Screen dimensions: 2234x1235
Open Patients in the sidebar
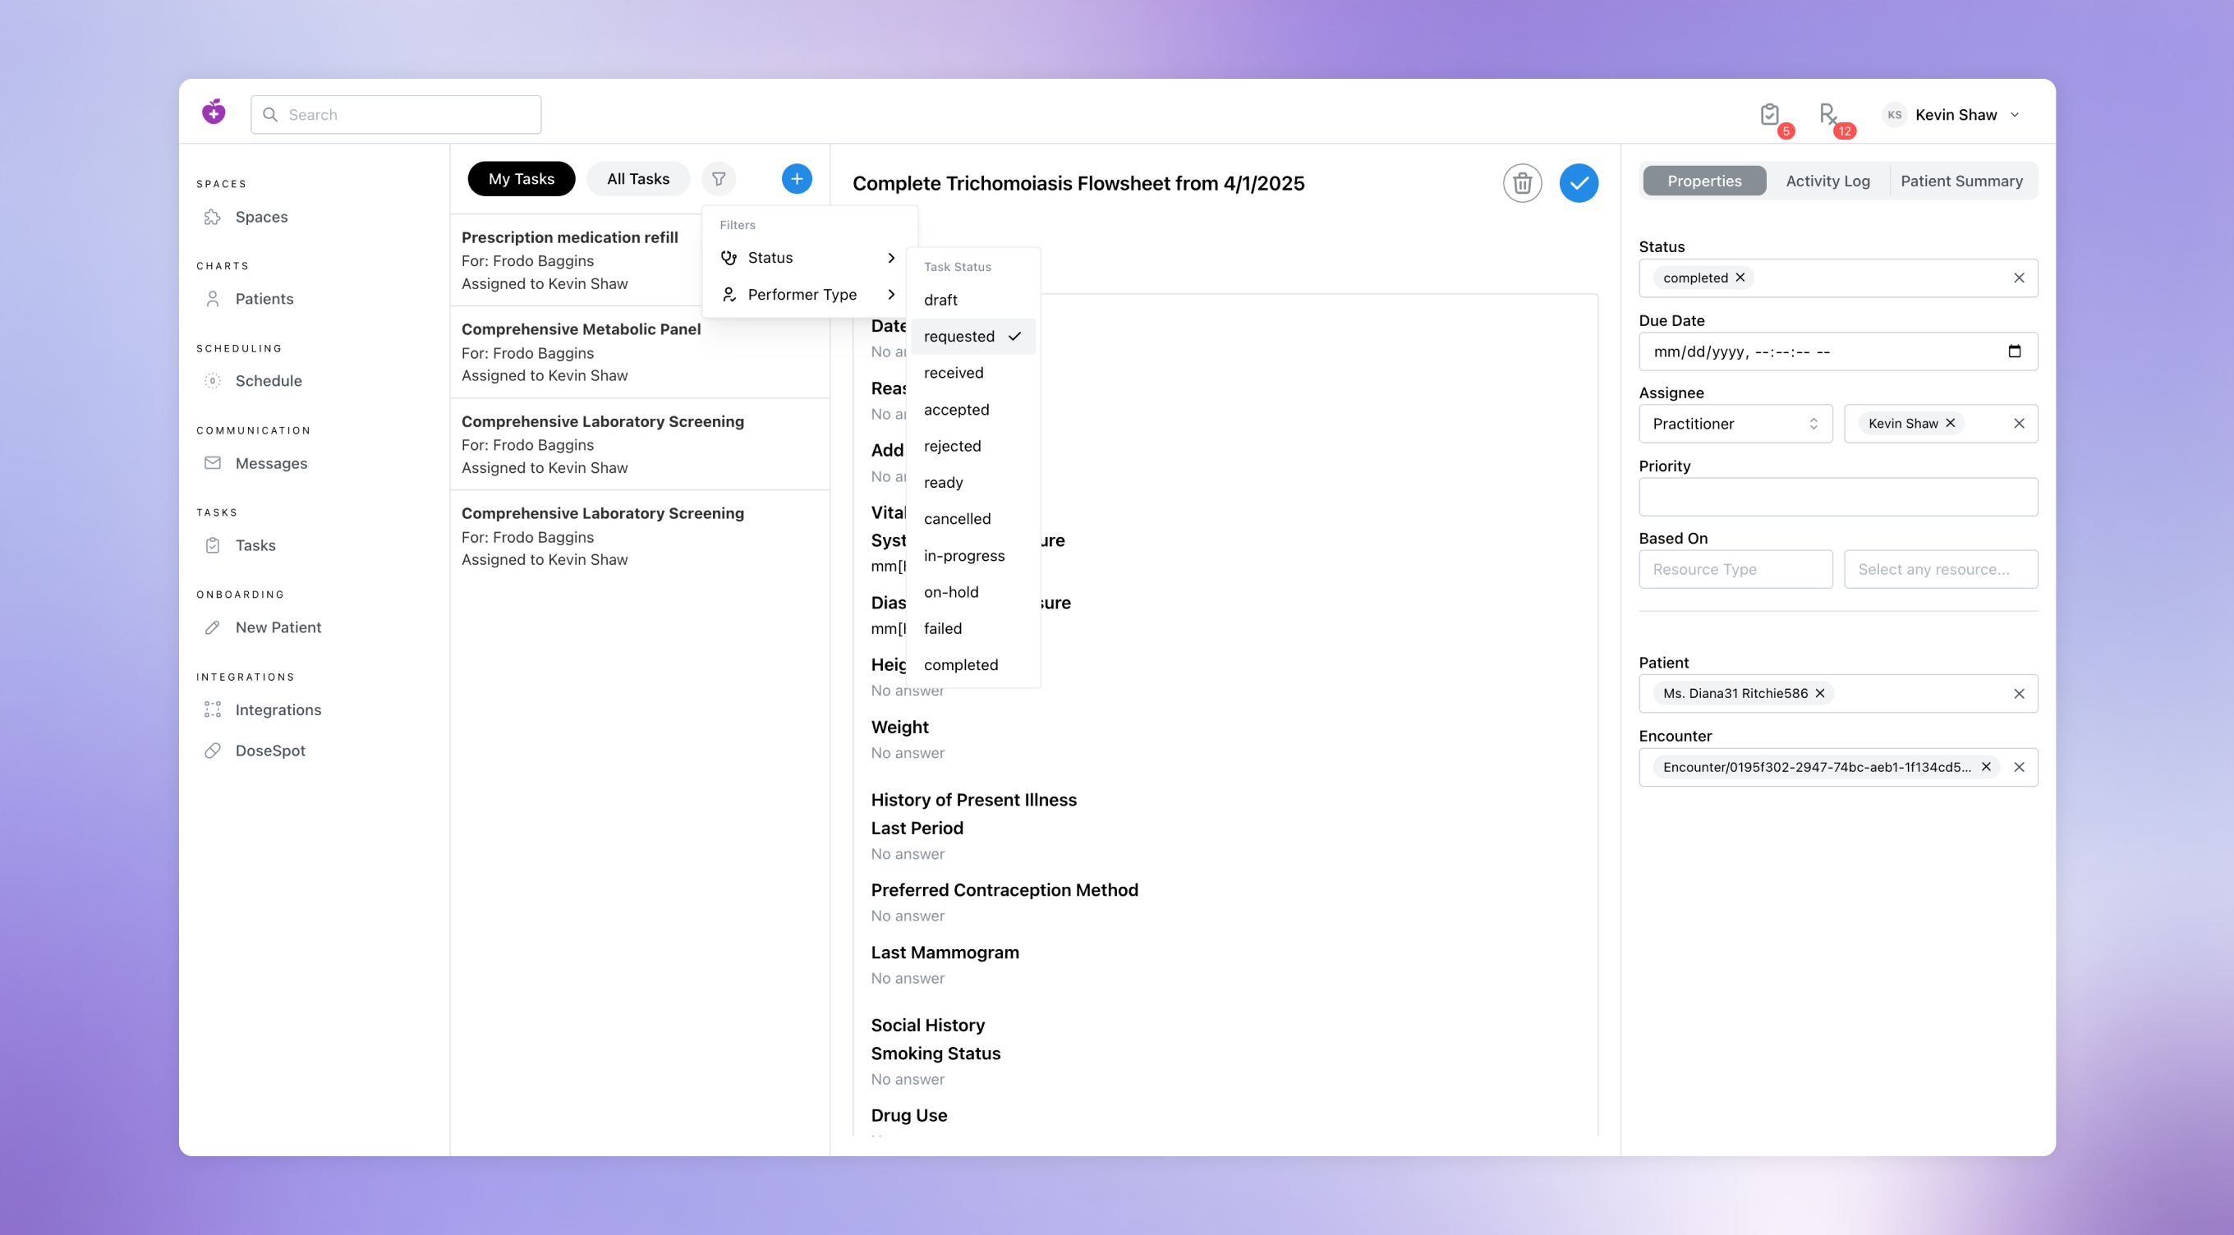coord(264,298)
